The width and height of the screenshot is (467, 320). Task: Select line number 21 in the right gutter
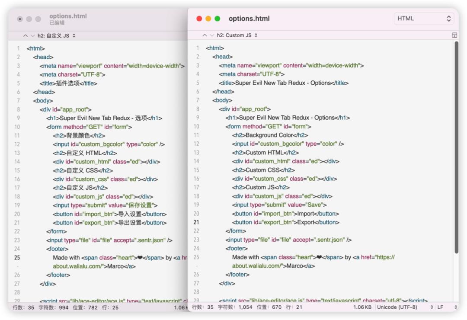pos(196,222)
